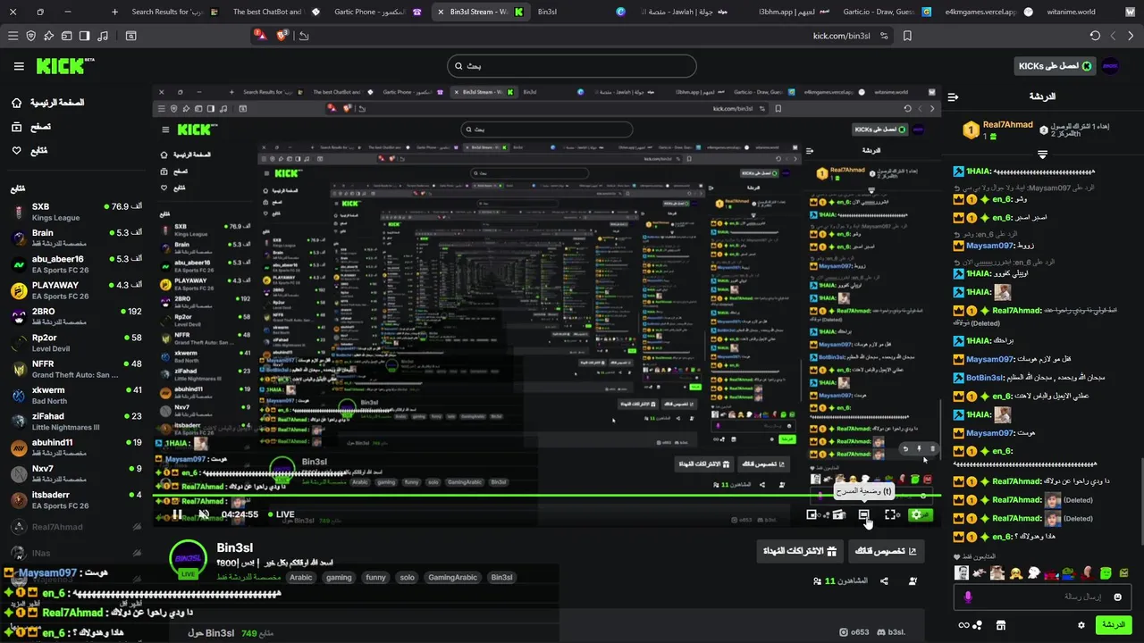
Task: Select abuhind11 channel in sidebar
Action: [x=76, y=447]
